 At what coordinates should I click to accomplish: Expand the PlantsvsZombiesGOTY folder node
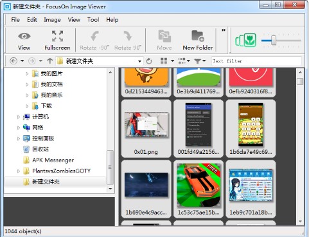pyautogui.click(x=19, y=171)
